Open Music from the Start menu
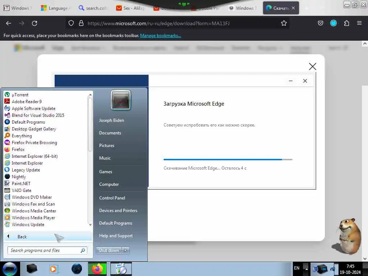368x276 pixels. click(105, 158)
